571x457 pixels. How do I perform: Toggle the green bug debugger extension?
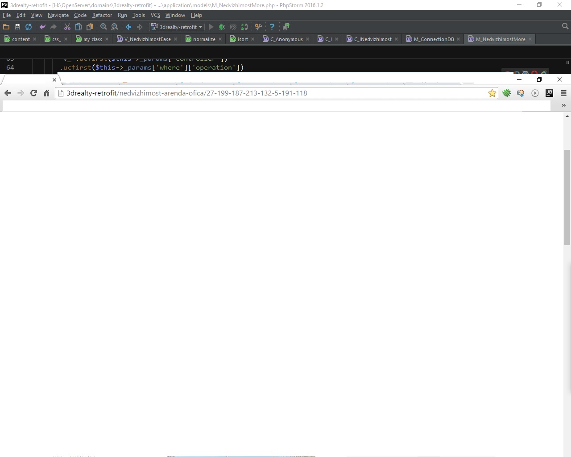tap(506, 93)
